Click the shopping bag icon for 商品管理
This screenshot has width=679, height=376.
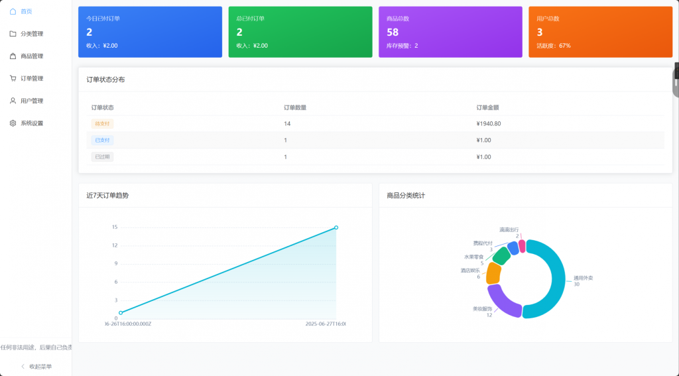pyautogui.click(x=13, y=56)
